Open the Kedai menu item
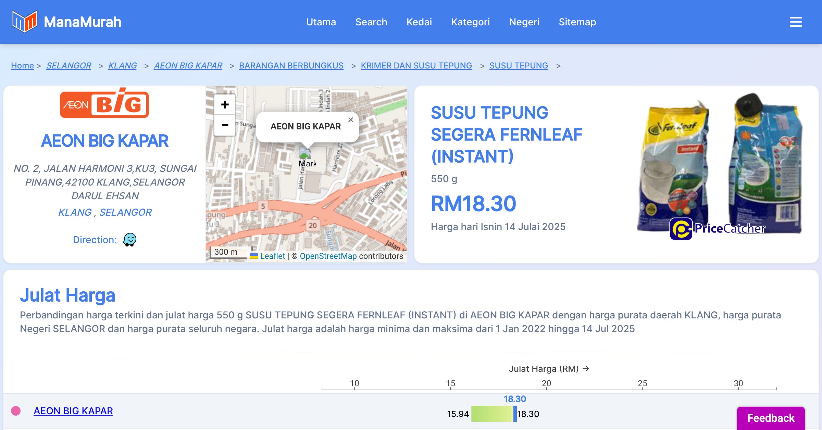This screenshot has width=822, height=430. click(419, 22)
